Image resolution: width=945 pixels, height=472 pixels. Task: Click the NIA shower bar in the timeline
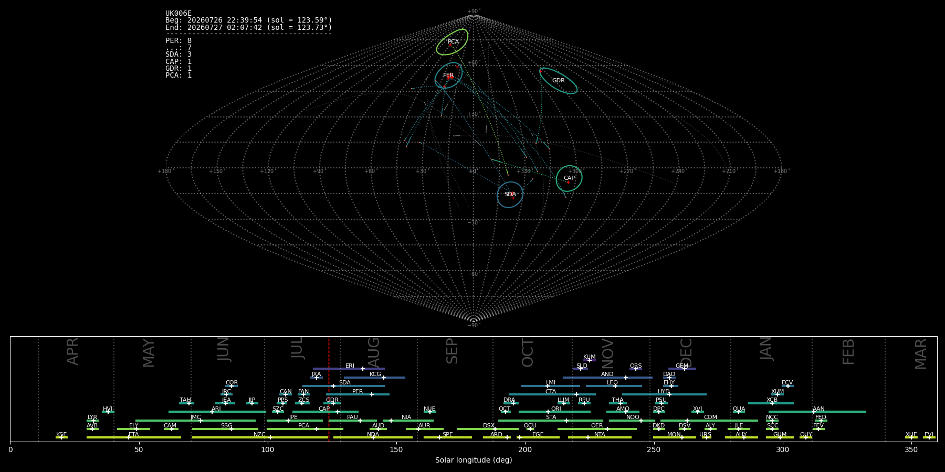point(408,420)
